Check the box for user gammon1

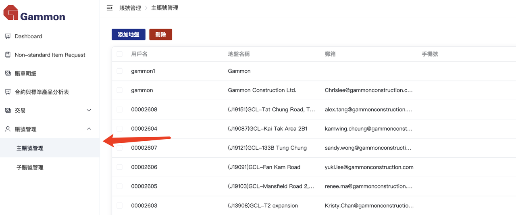pos(120,71)
